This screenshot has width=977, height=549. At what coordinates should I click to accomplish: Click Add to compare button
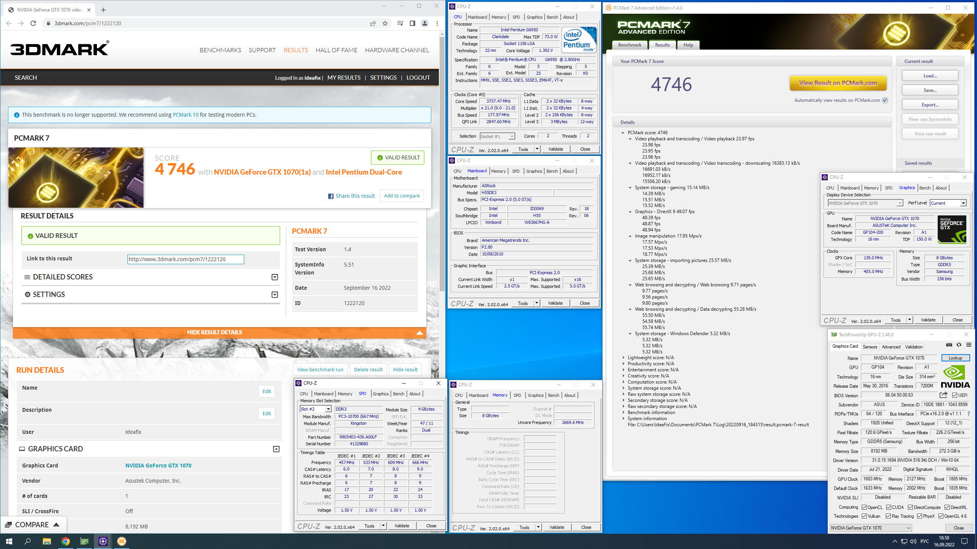(401, 196)
